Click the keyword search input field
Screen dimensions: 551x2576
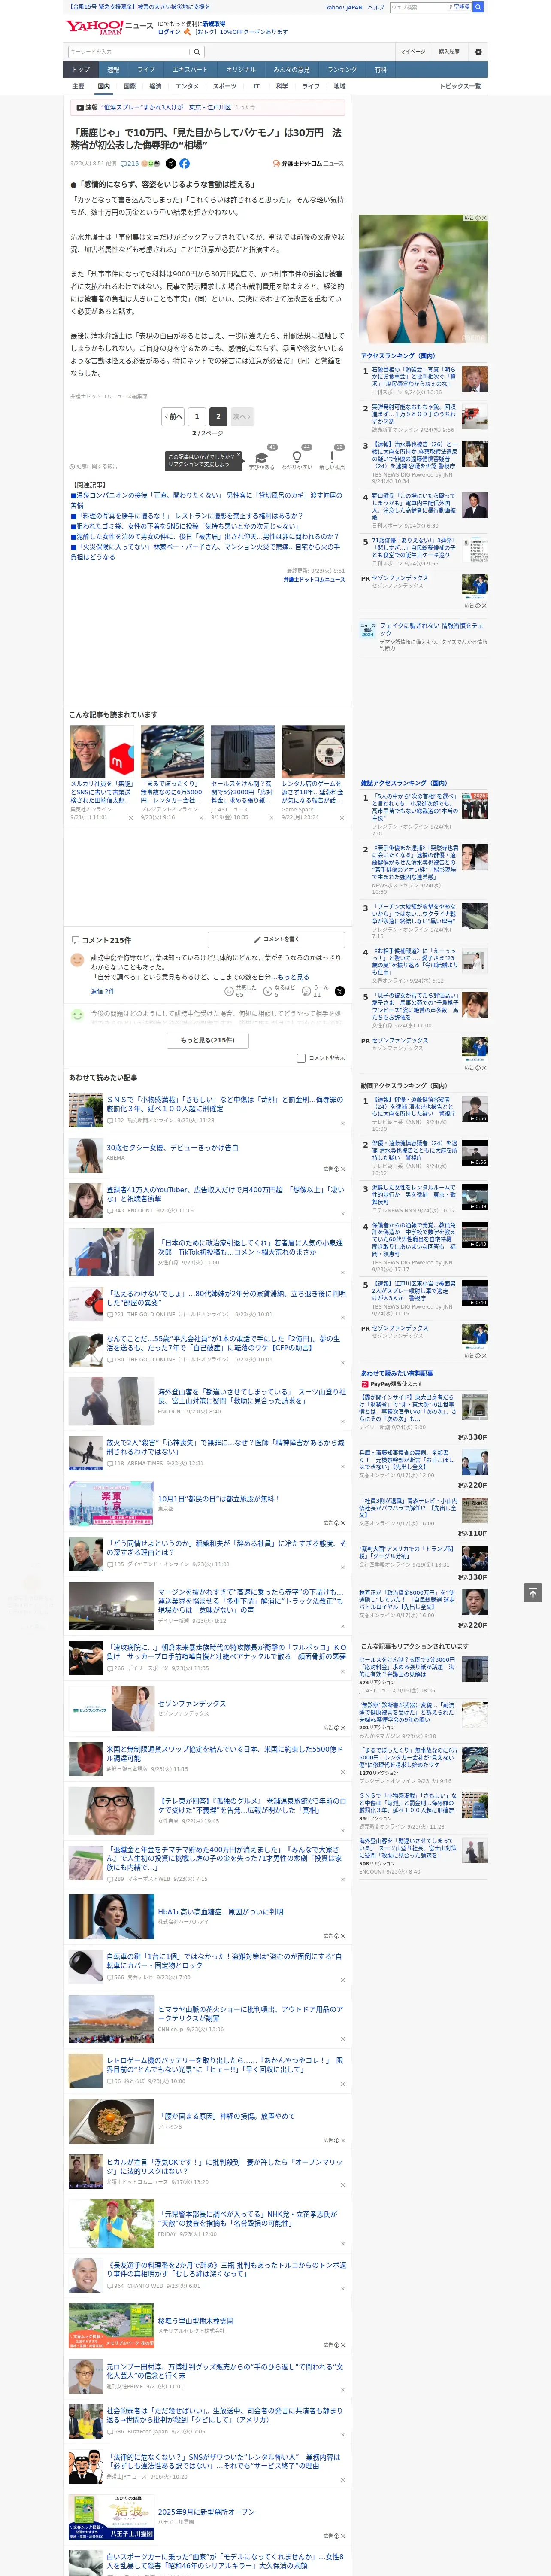(x=129, y=52)
